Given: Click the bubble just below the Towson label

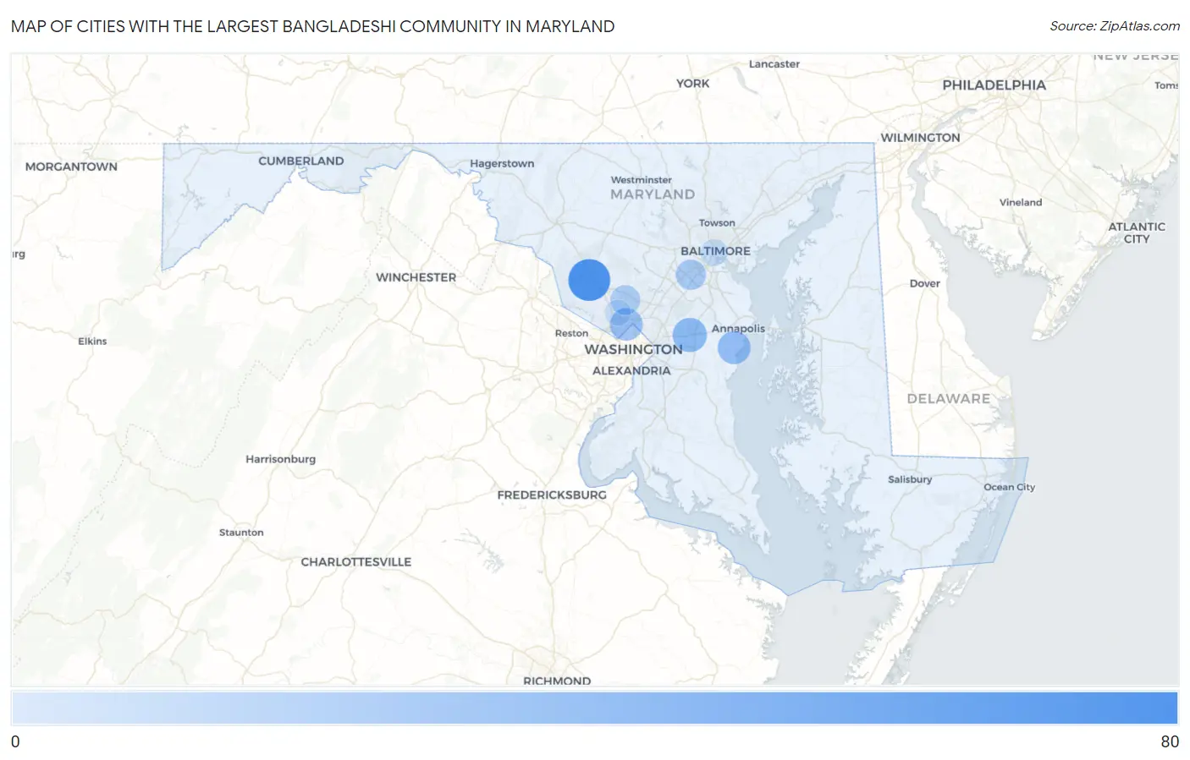Looking at the screenshot, I should [x=714, y=252].
